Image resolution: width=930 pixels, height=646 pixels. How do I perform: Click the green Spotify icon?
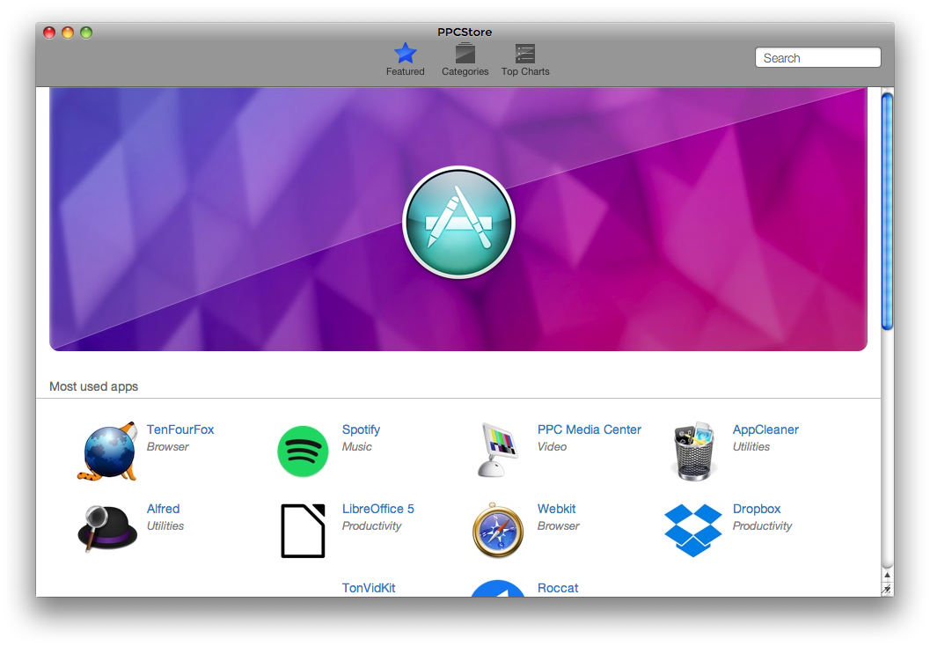(303, 451)
